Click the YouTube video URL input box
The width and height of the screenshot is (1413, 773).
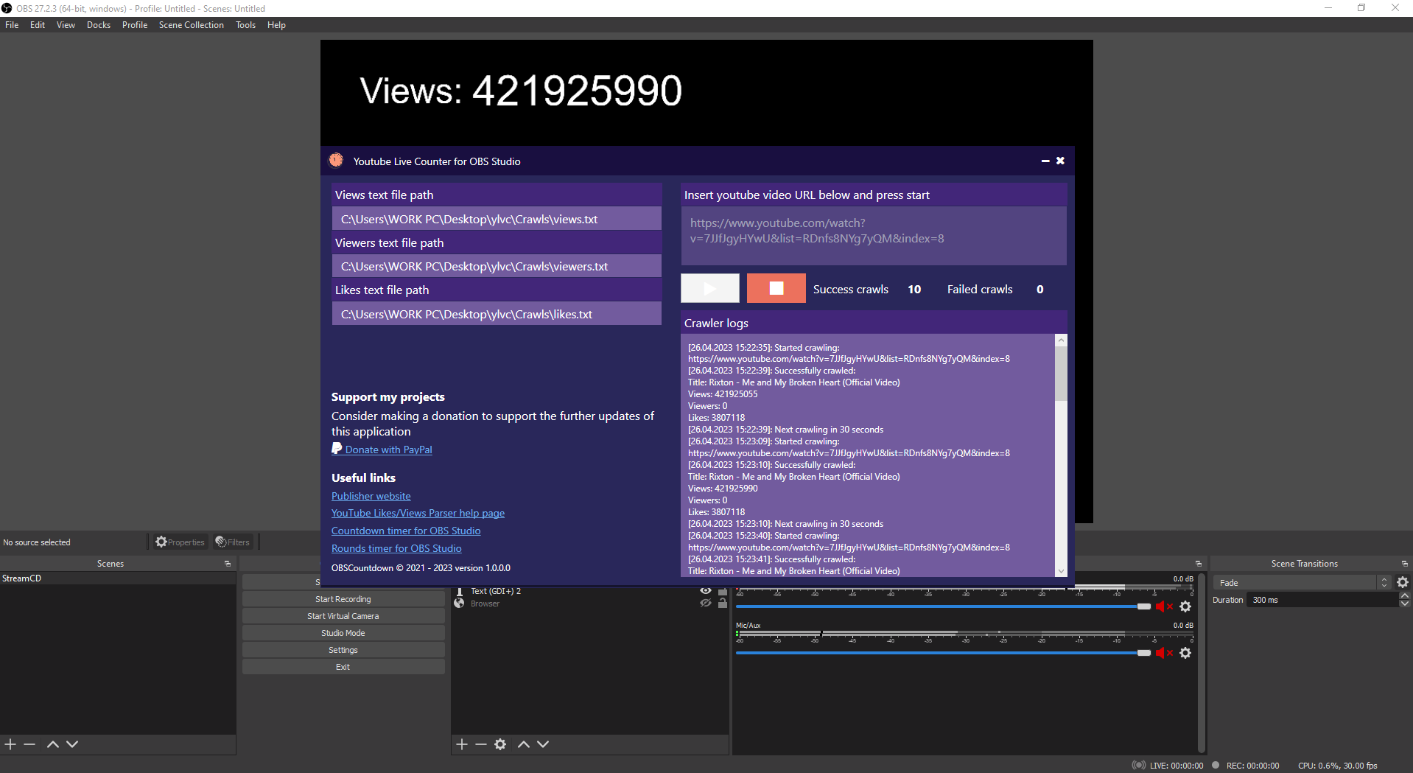(x=874, y=235)
